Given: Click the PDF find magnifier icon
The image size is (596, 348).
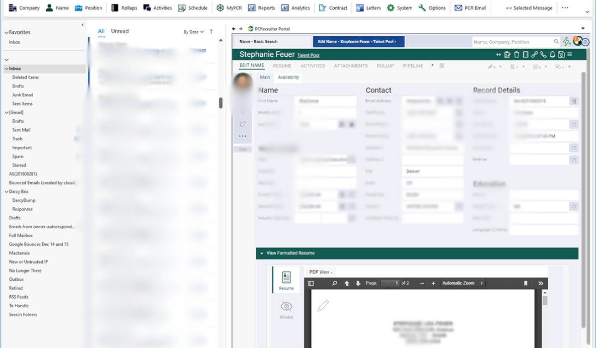Looking at the screenshot, I should pos(335,283).
